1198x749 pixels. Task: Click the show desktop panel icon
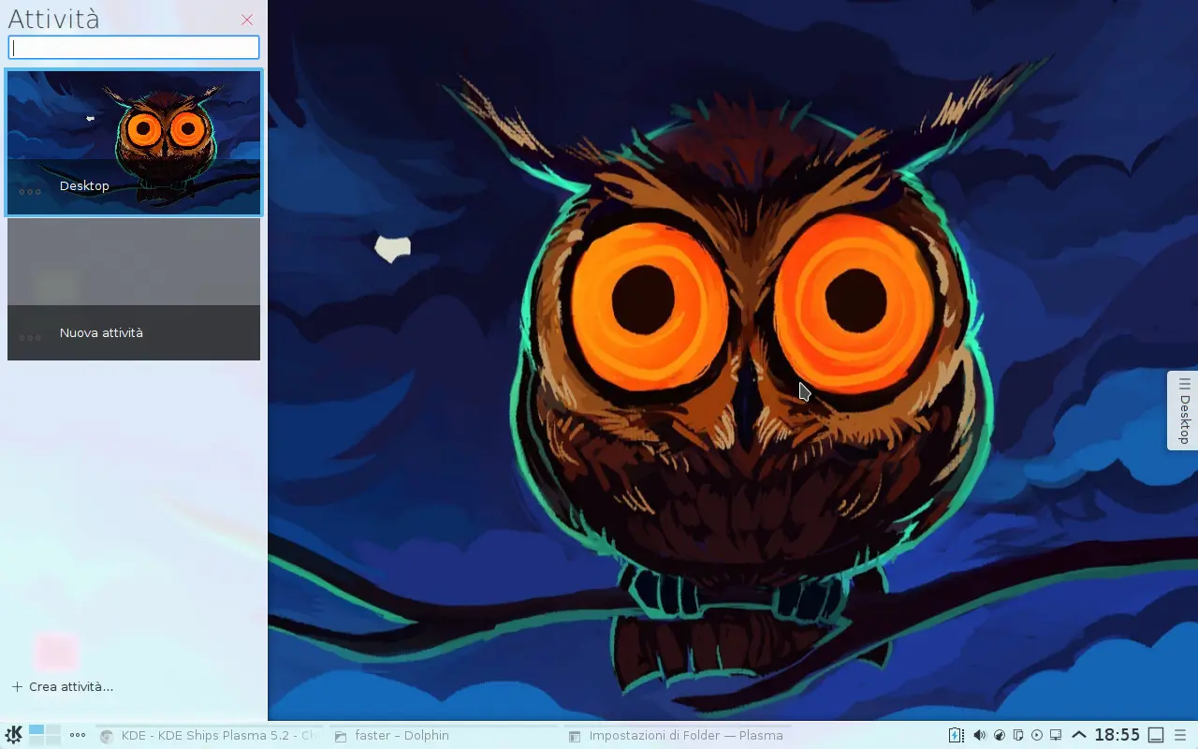click(1157, 735)
